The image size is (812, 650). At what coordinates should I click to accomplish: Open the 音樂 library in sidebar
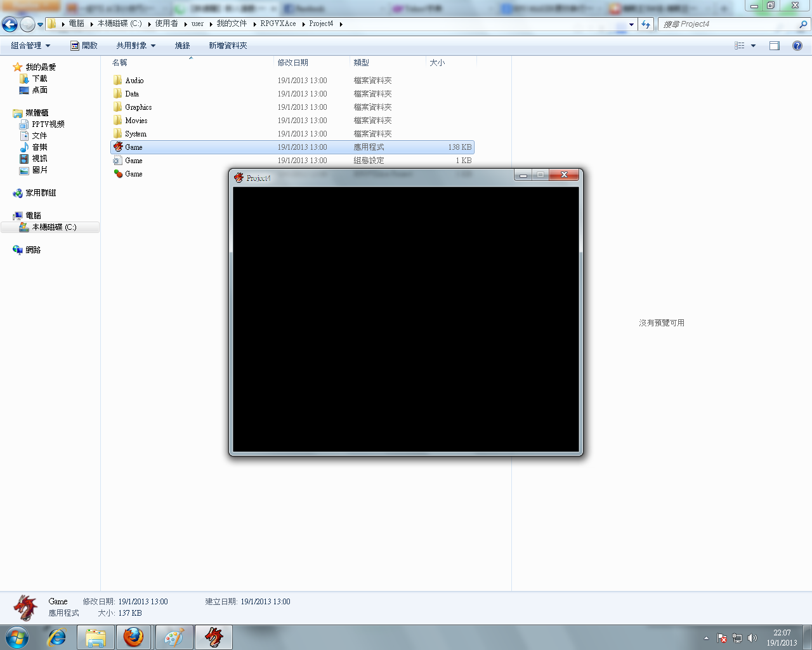(x=40, y=147)
